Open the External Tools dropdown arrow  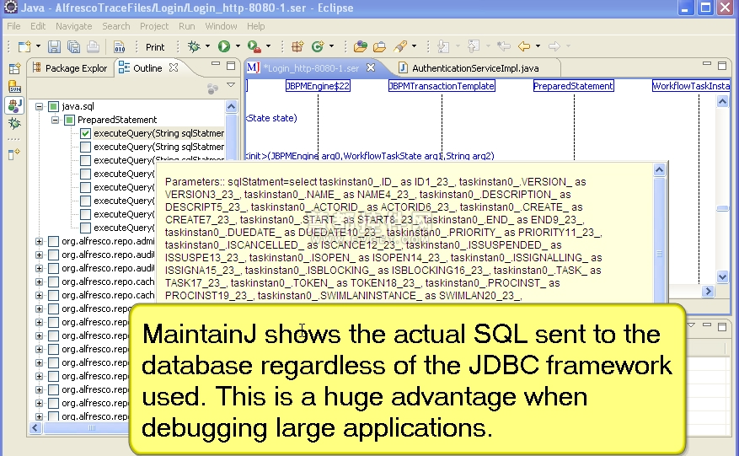pyautogui.click(x=268, y=46)
